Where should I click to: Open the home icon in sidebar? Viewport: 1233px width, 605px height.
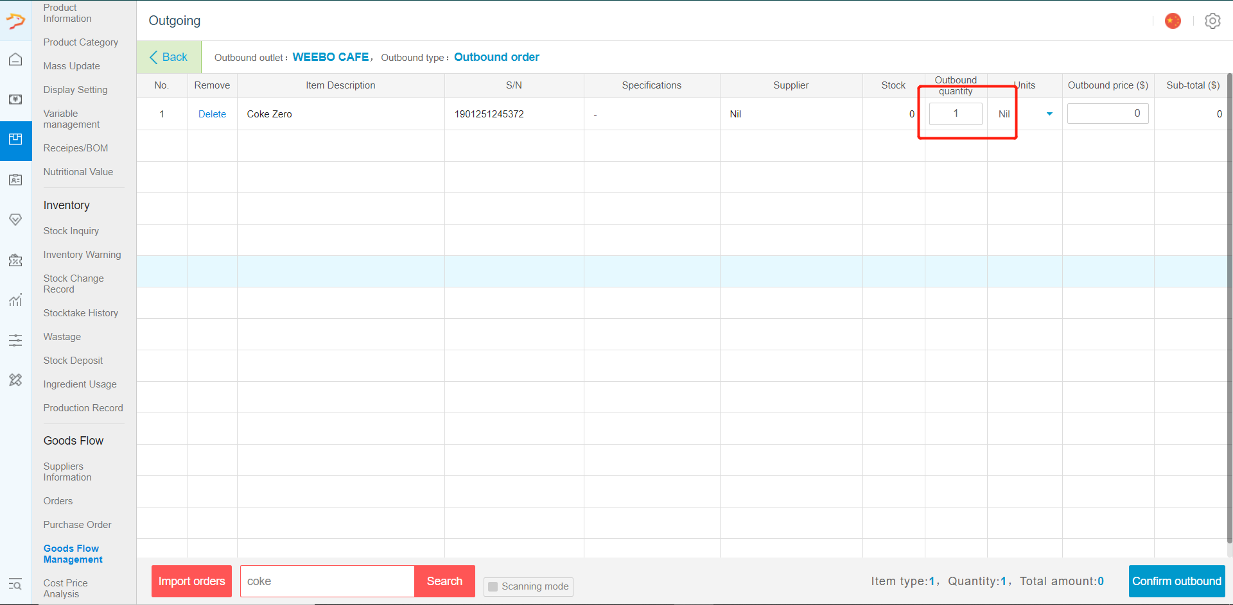tap(15, 60)
